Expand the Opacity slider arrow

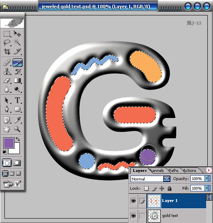tap(207, 178)
